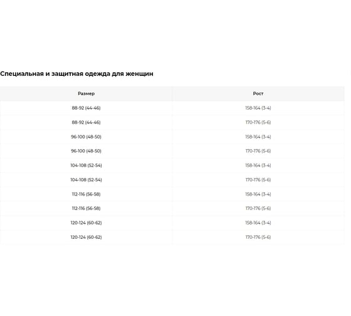Click height 170-176 (5-6) for size 104-108
The width and height of the screenshot is (351, 316).
click(x=258, y=179)
